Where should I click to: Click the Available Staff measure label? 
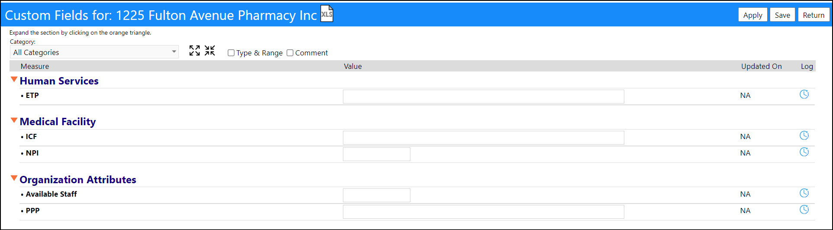(51, 194)
